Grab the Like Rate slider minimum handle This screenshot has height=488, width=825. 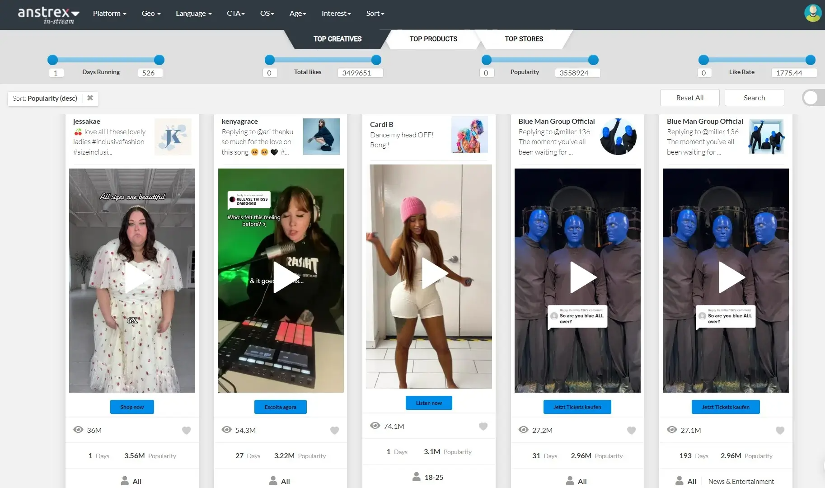coord(703,60)
